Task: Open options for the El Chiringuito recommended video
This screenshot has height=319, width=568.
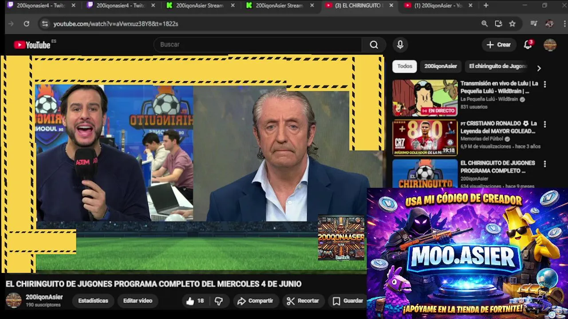Action: pos(545,164)
